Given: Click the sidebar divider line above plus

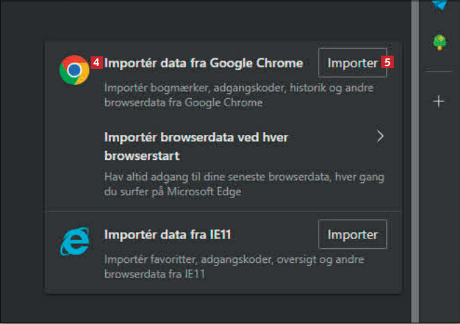Looking at the screenshot, I should (x=439, y=72).
